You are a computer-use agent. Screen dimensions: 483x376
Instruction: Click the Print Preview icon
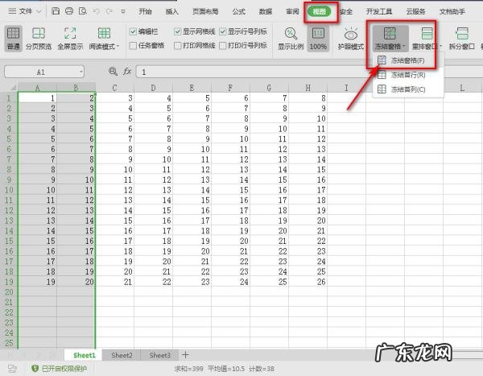83,11
